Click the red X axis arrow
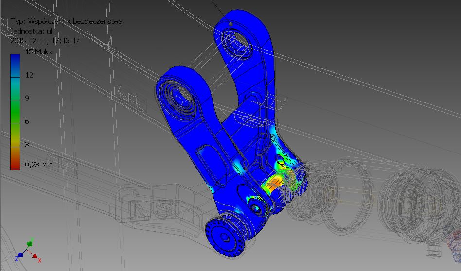The width and height of the screenshot is (461, 271). click(x=35, y=255)
